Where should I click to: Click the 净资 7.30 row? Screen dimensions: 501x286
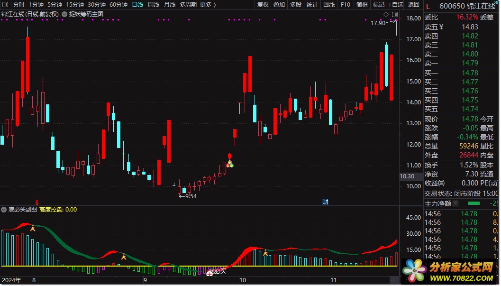[451, 174]
